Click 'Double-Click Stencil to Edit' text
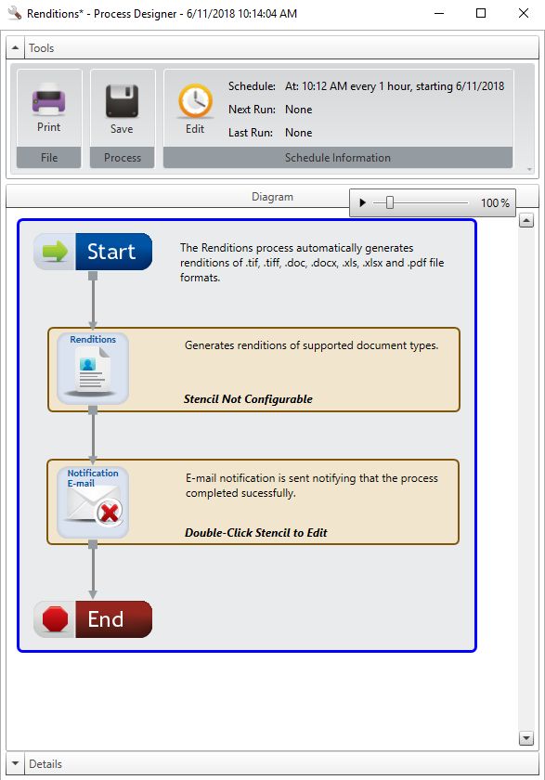545x780 pixels. pyautogui.click(x=256, y=533)
